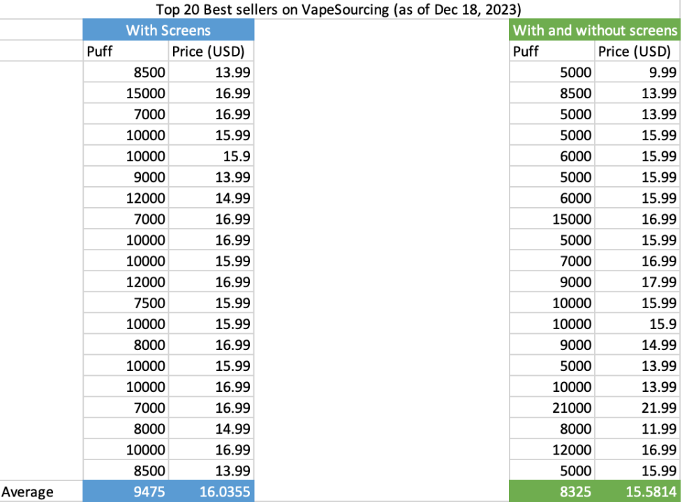Click the 'Average' row label

pyautogui.click(x=27, y=492)
